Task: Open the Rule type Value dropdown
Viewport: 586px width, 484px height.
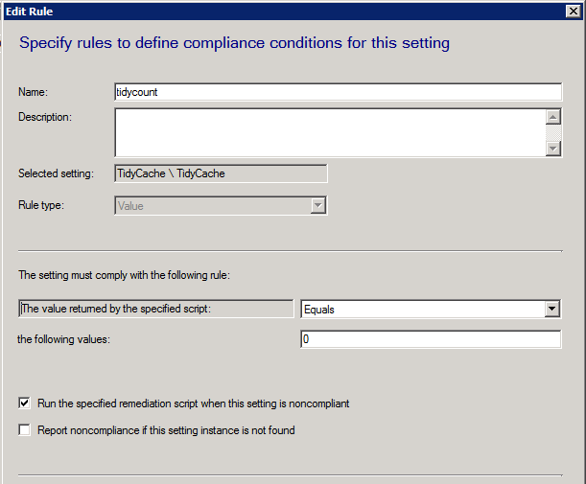Action: [213, 205]
